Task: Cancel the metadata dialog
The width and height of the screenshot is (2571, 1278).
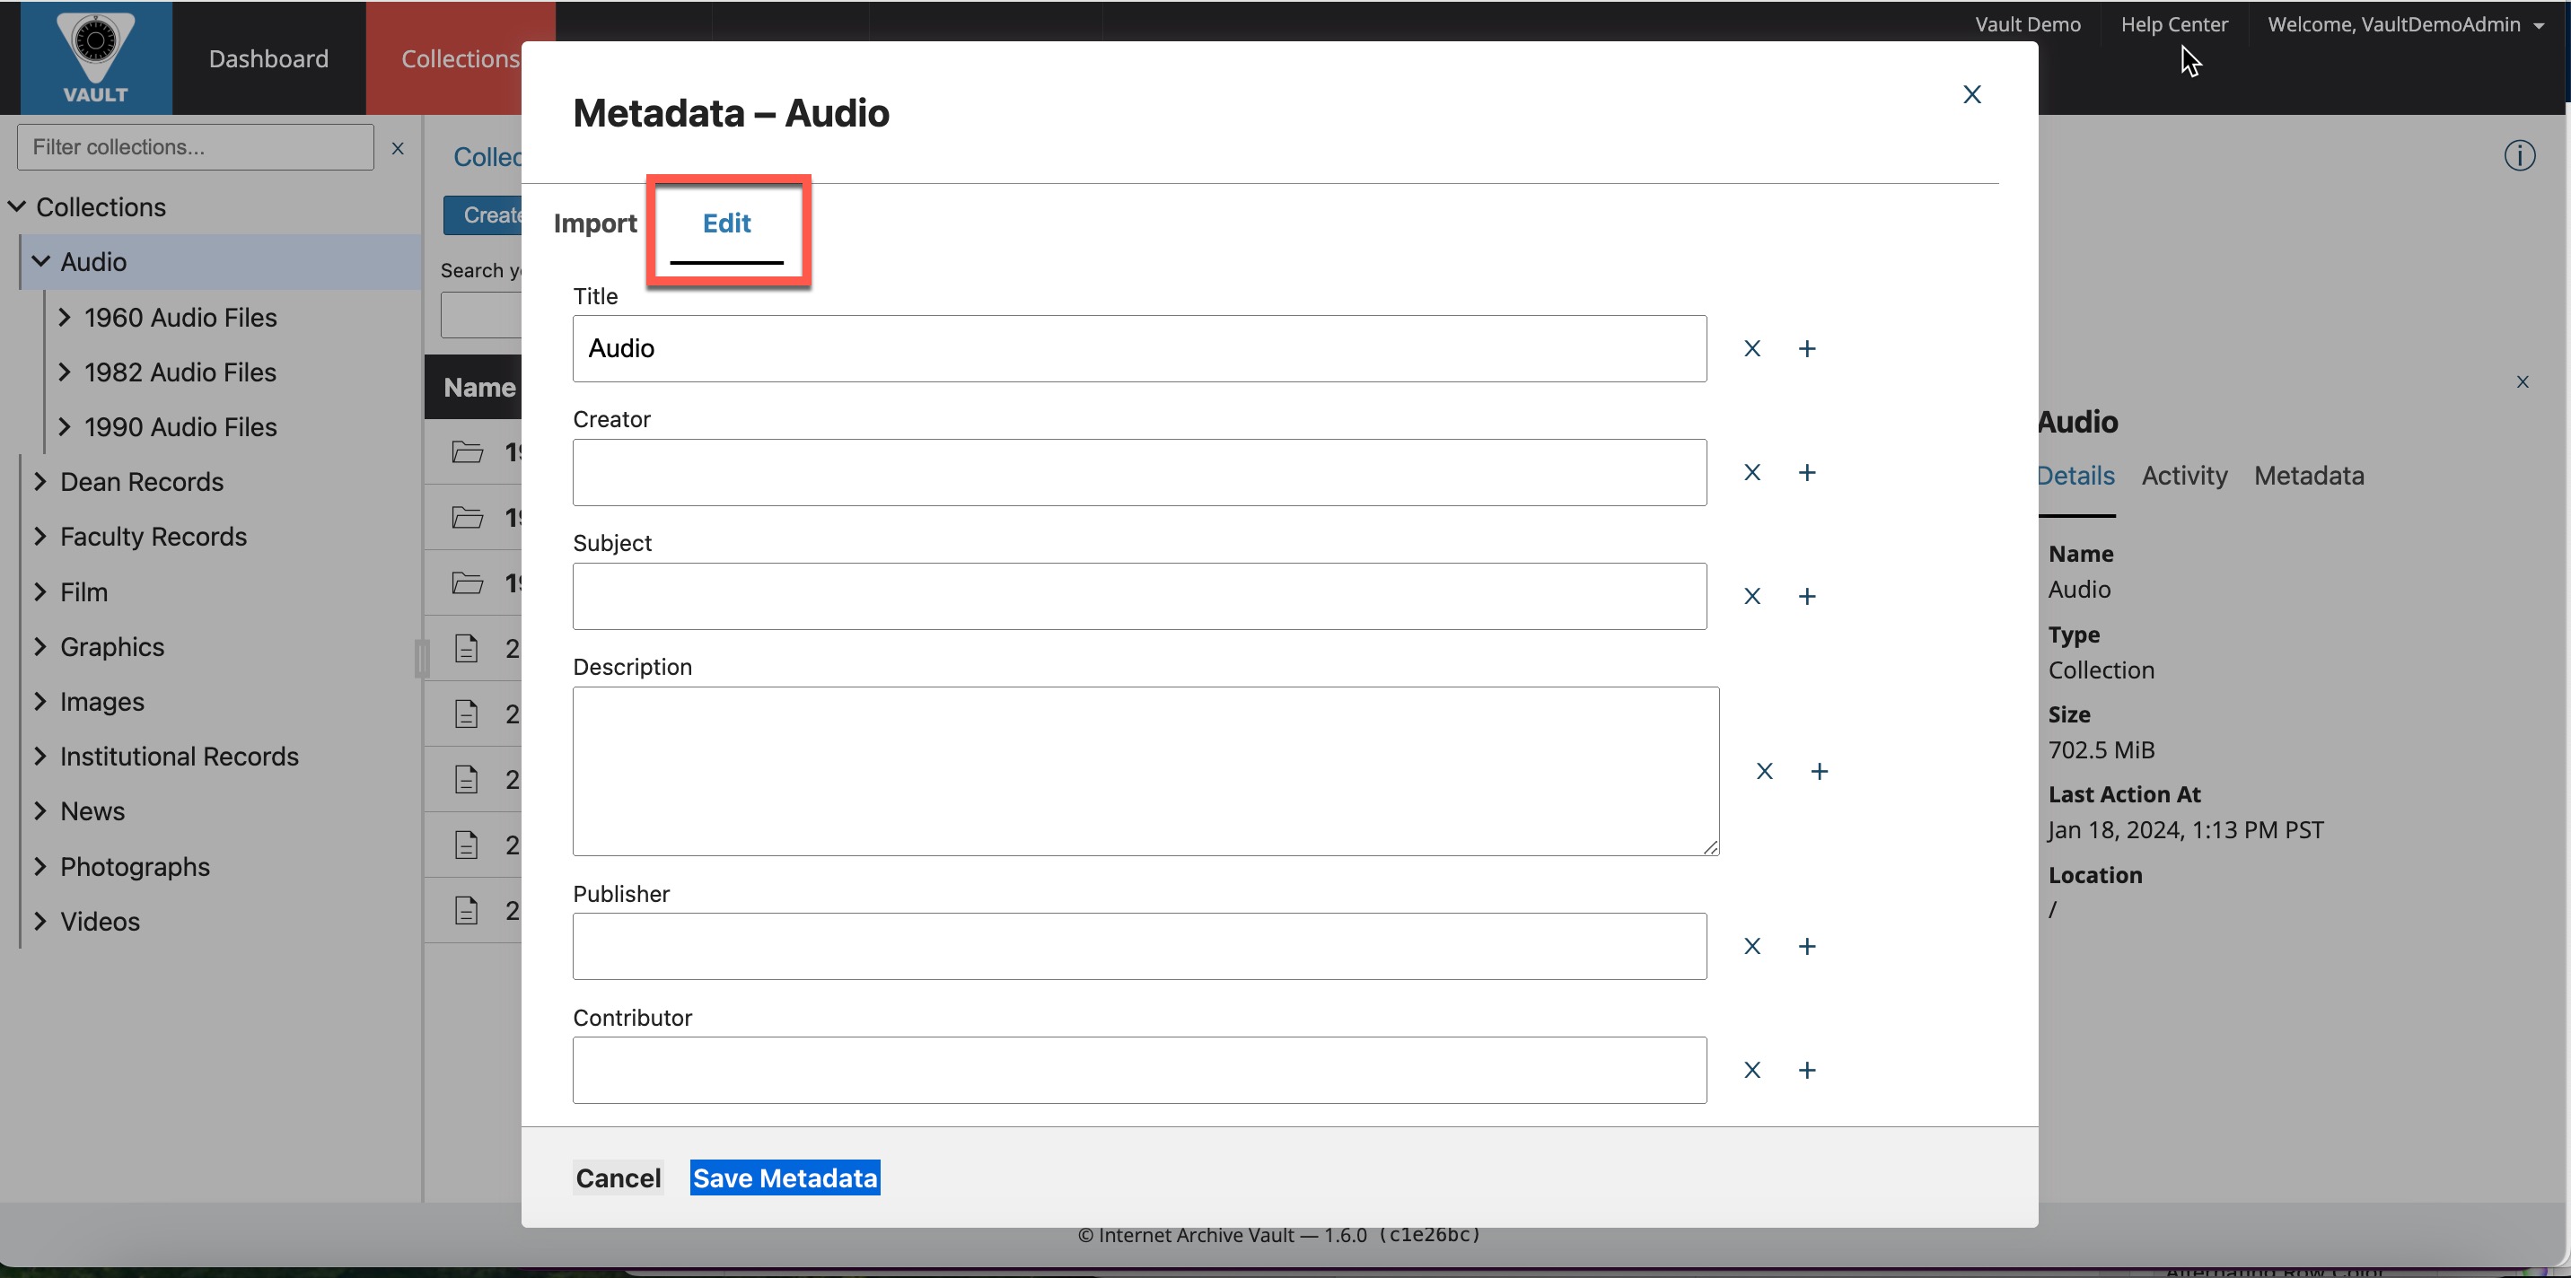Action: point(618,1177)
